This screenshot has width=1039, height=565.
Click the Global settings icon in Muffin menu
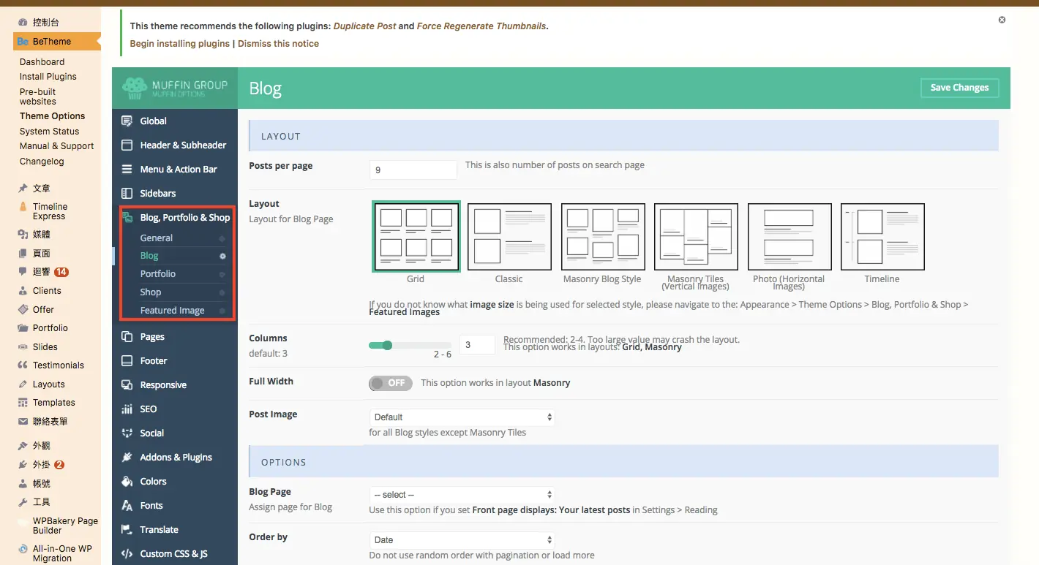click(x=127, y=121)
